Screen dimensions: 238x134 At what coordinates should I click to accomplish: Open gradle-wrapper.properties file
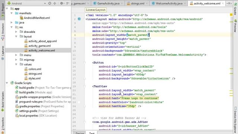pos(43,97)
